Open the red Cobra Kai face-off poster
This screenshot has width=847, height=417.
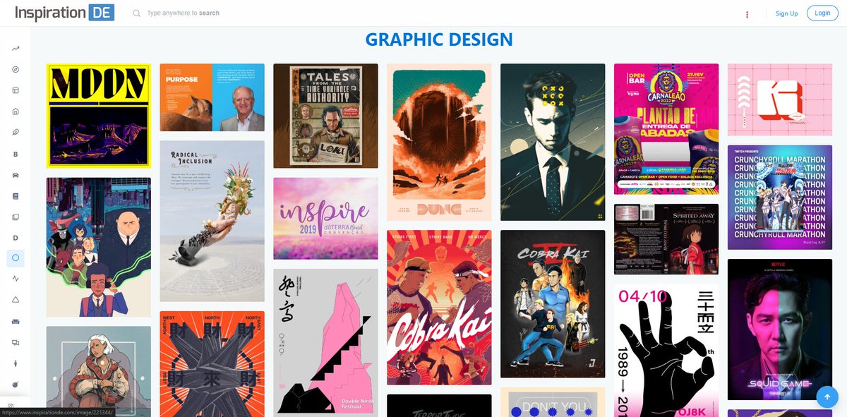tap(439, 308)
